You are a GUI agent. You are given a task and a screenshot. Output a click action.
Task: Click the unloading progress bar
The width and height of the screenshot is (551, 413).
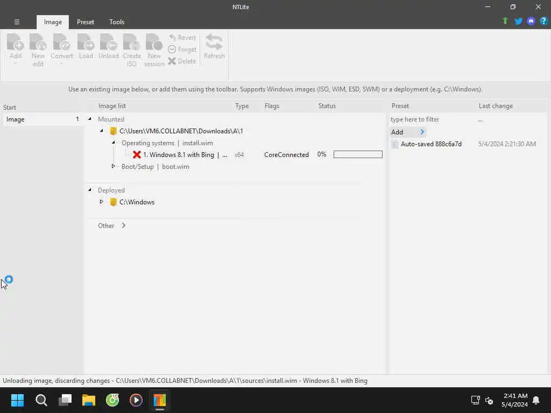click(x=358, y=154)
